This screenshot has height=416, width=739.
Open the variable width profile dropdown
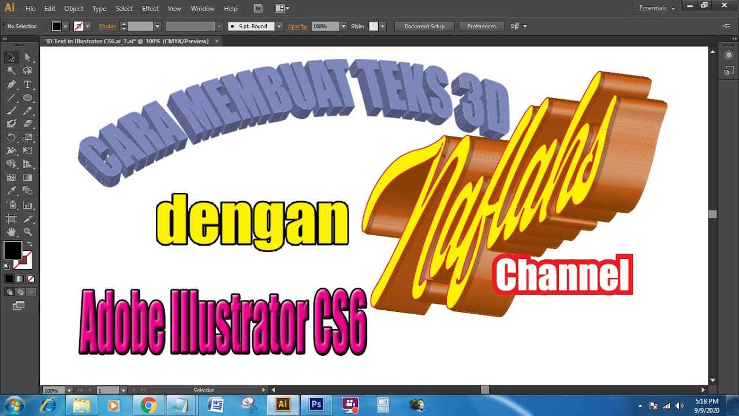click(219, 26)
